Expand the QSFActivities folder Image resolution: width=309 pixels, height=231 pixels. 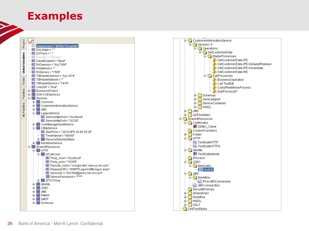click(185, 115)
